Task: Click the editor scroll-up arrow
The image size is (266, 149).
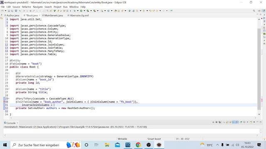Action: tap(259, 19)
